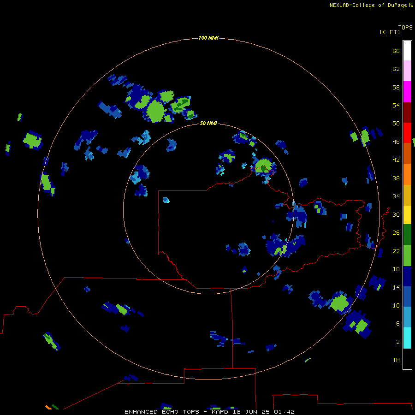
Task: Click the '100 NMI' range ring label
Action: (208, 38)
